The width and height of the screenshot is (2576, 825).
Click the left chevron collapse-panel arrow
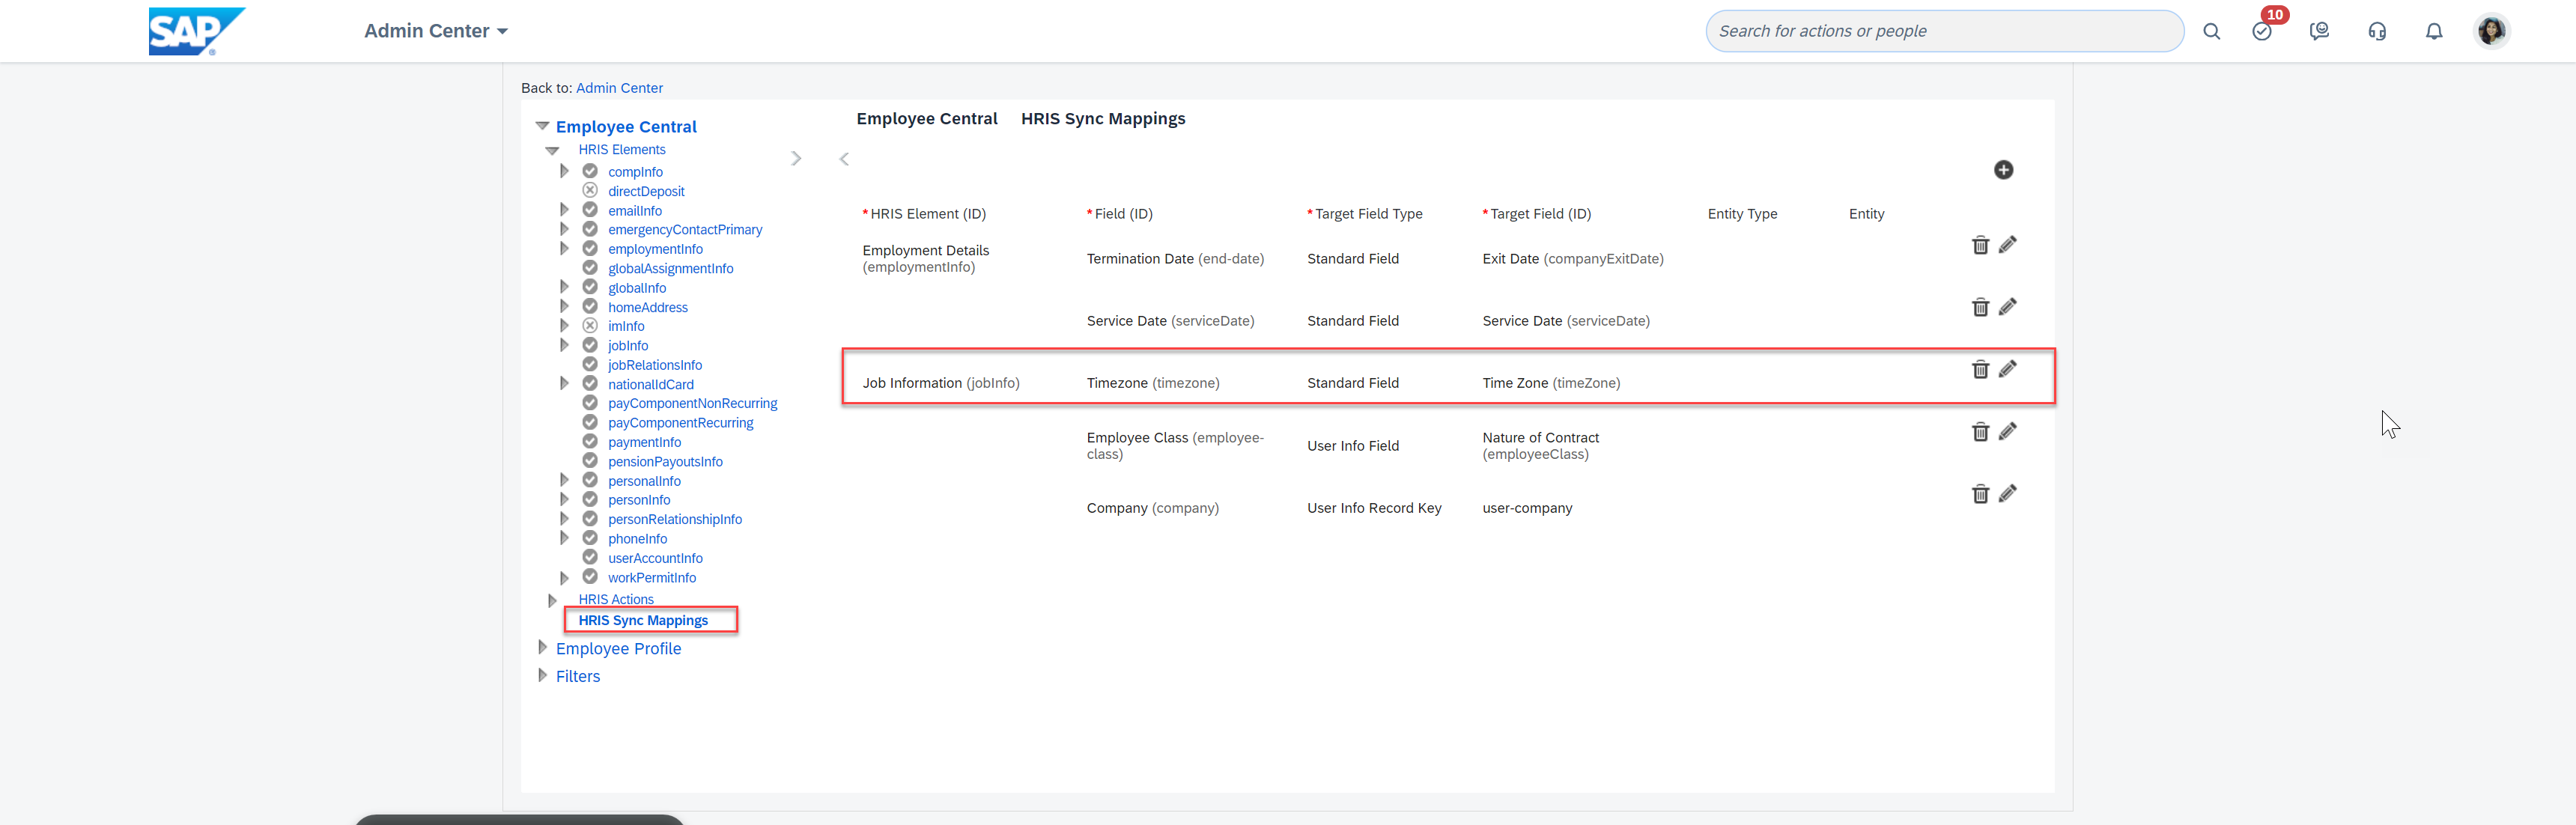844,158
